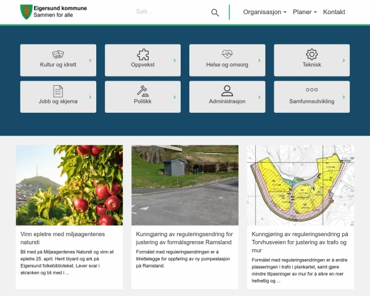Select the Oppvekst puzzle piece icon

142,54
